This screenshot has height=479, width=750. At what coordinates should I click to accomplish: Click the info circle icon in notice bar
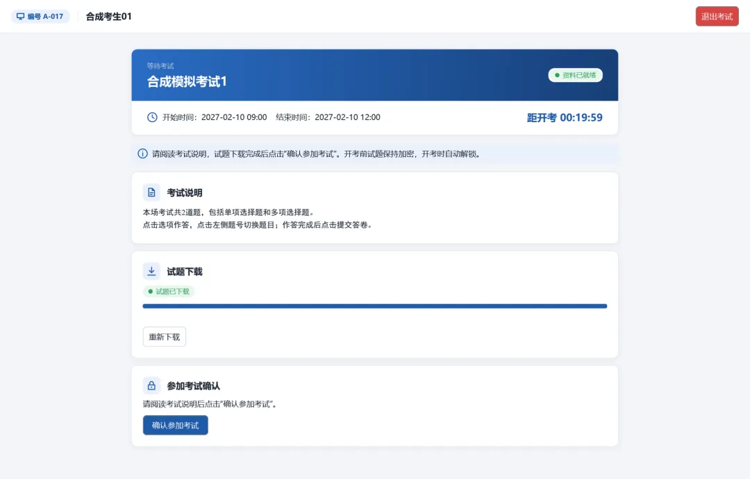pyautogui.click(x=142, y=153)
